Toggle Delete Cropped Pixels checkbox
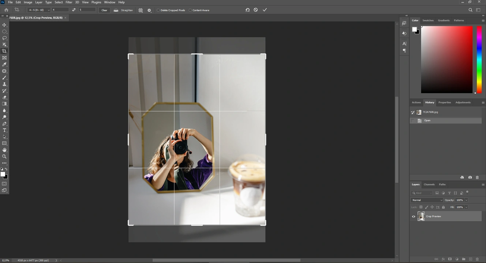Screen dimensions: 486x263 pyautogui.click(x=158, y=10)
